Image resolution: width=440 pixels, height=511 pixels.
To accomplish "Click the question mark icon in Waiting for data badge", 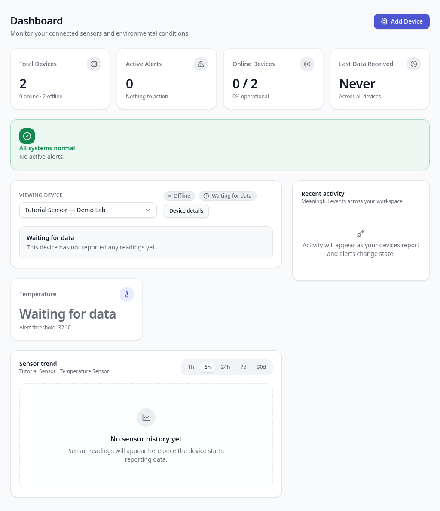I will click(206, 196).
